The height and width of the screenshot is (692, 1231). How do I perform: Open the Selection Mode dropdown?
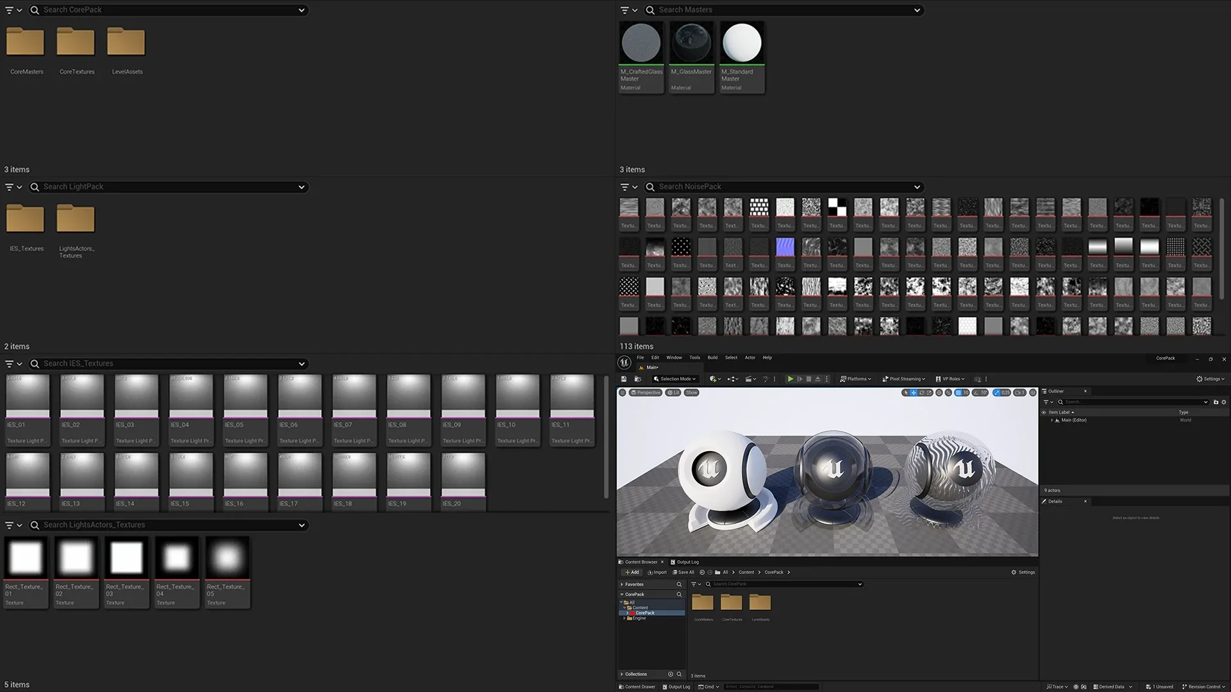pos(674,379)
